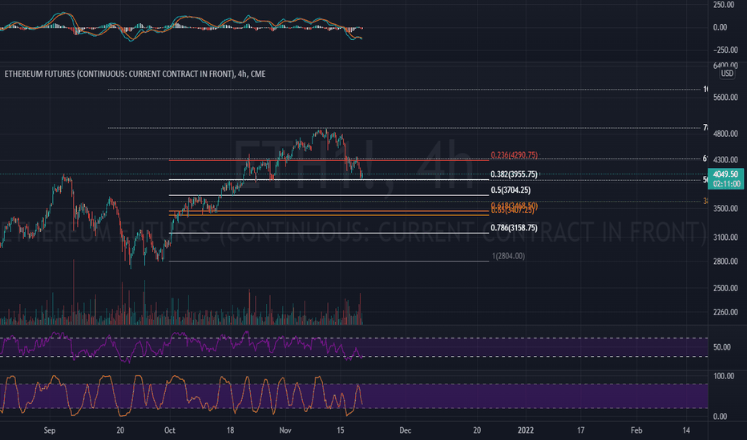Viewport: 747px width, 440px height.
Task: Click the Dec label on time axis
Action: 405,430
